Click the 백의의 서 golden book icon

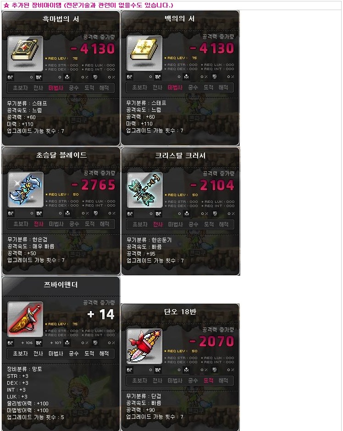[144, 53]
